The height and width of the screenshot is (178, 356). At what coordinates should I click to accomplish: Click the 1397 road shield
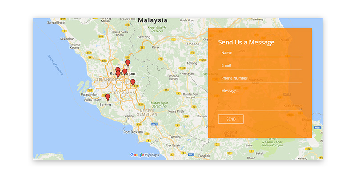coord(309,149)
